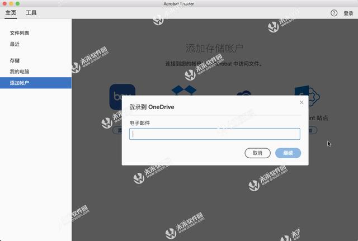Screen dimensions: 358x241
Task: Click the 存储 sidebar section label
Action: click(15, 60)
